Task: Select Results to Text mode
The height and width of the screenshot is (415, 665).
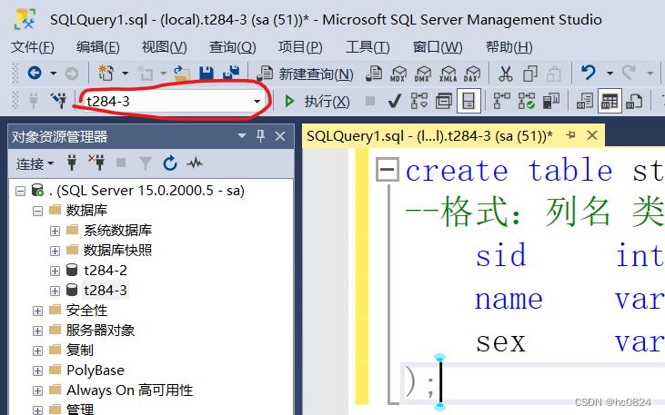Action: pyautogui.click(x=584, y=101)
